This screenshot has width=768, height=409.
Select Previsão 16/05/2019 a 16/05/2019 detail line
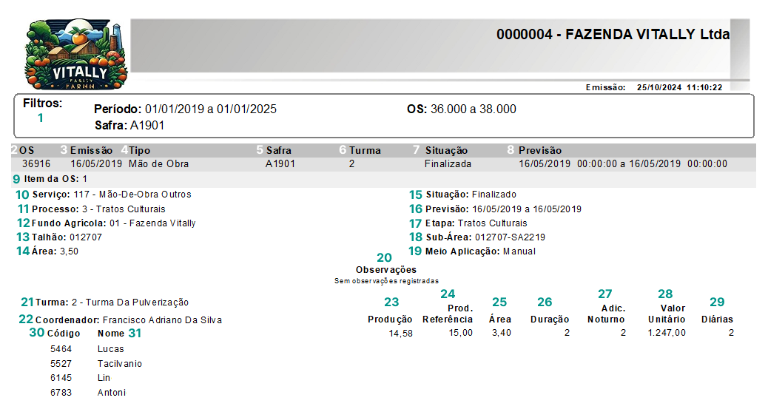504,209
